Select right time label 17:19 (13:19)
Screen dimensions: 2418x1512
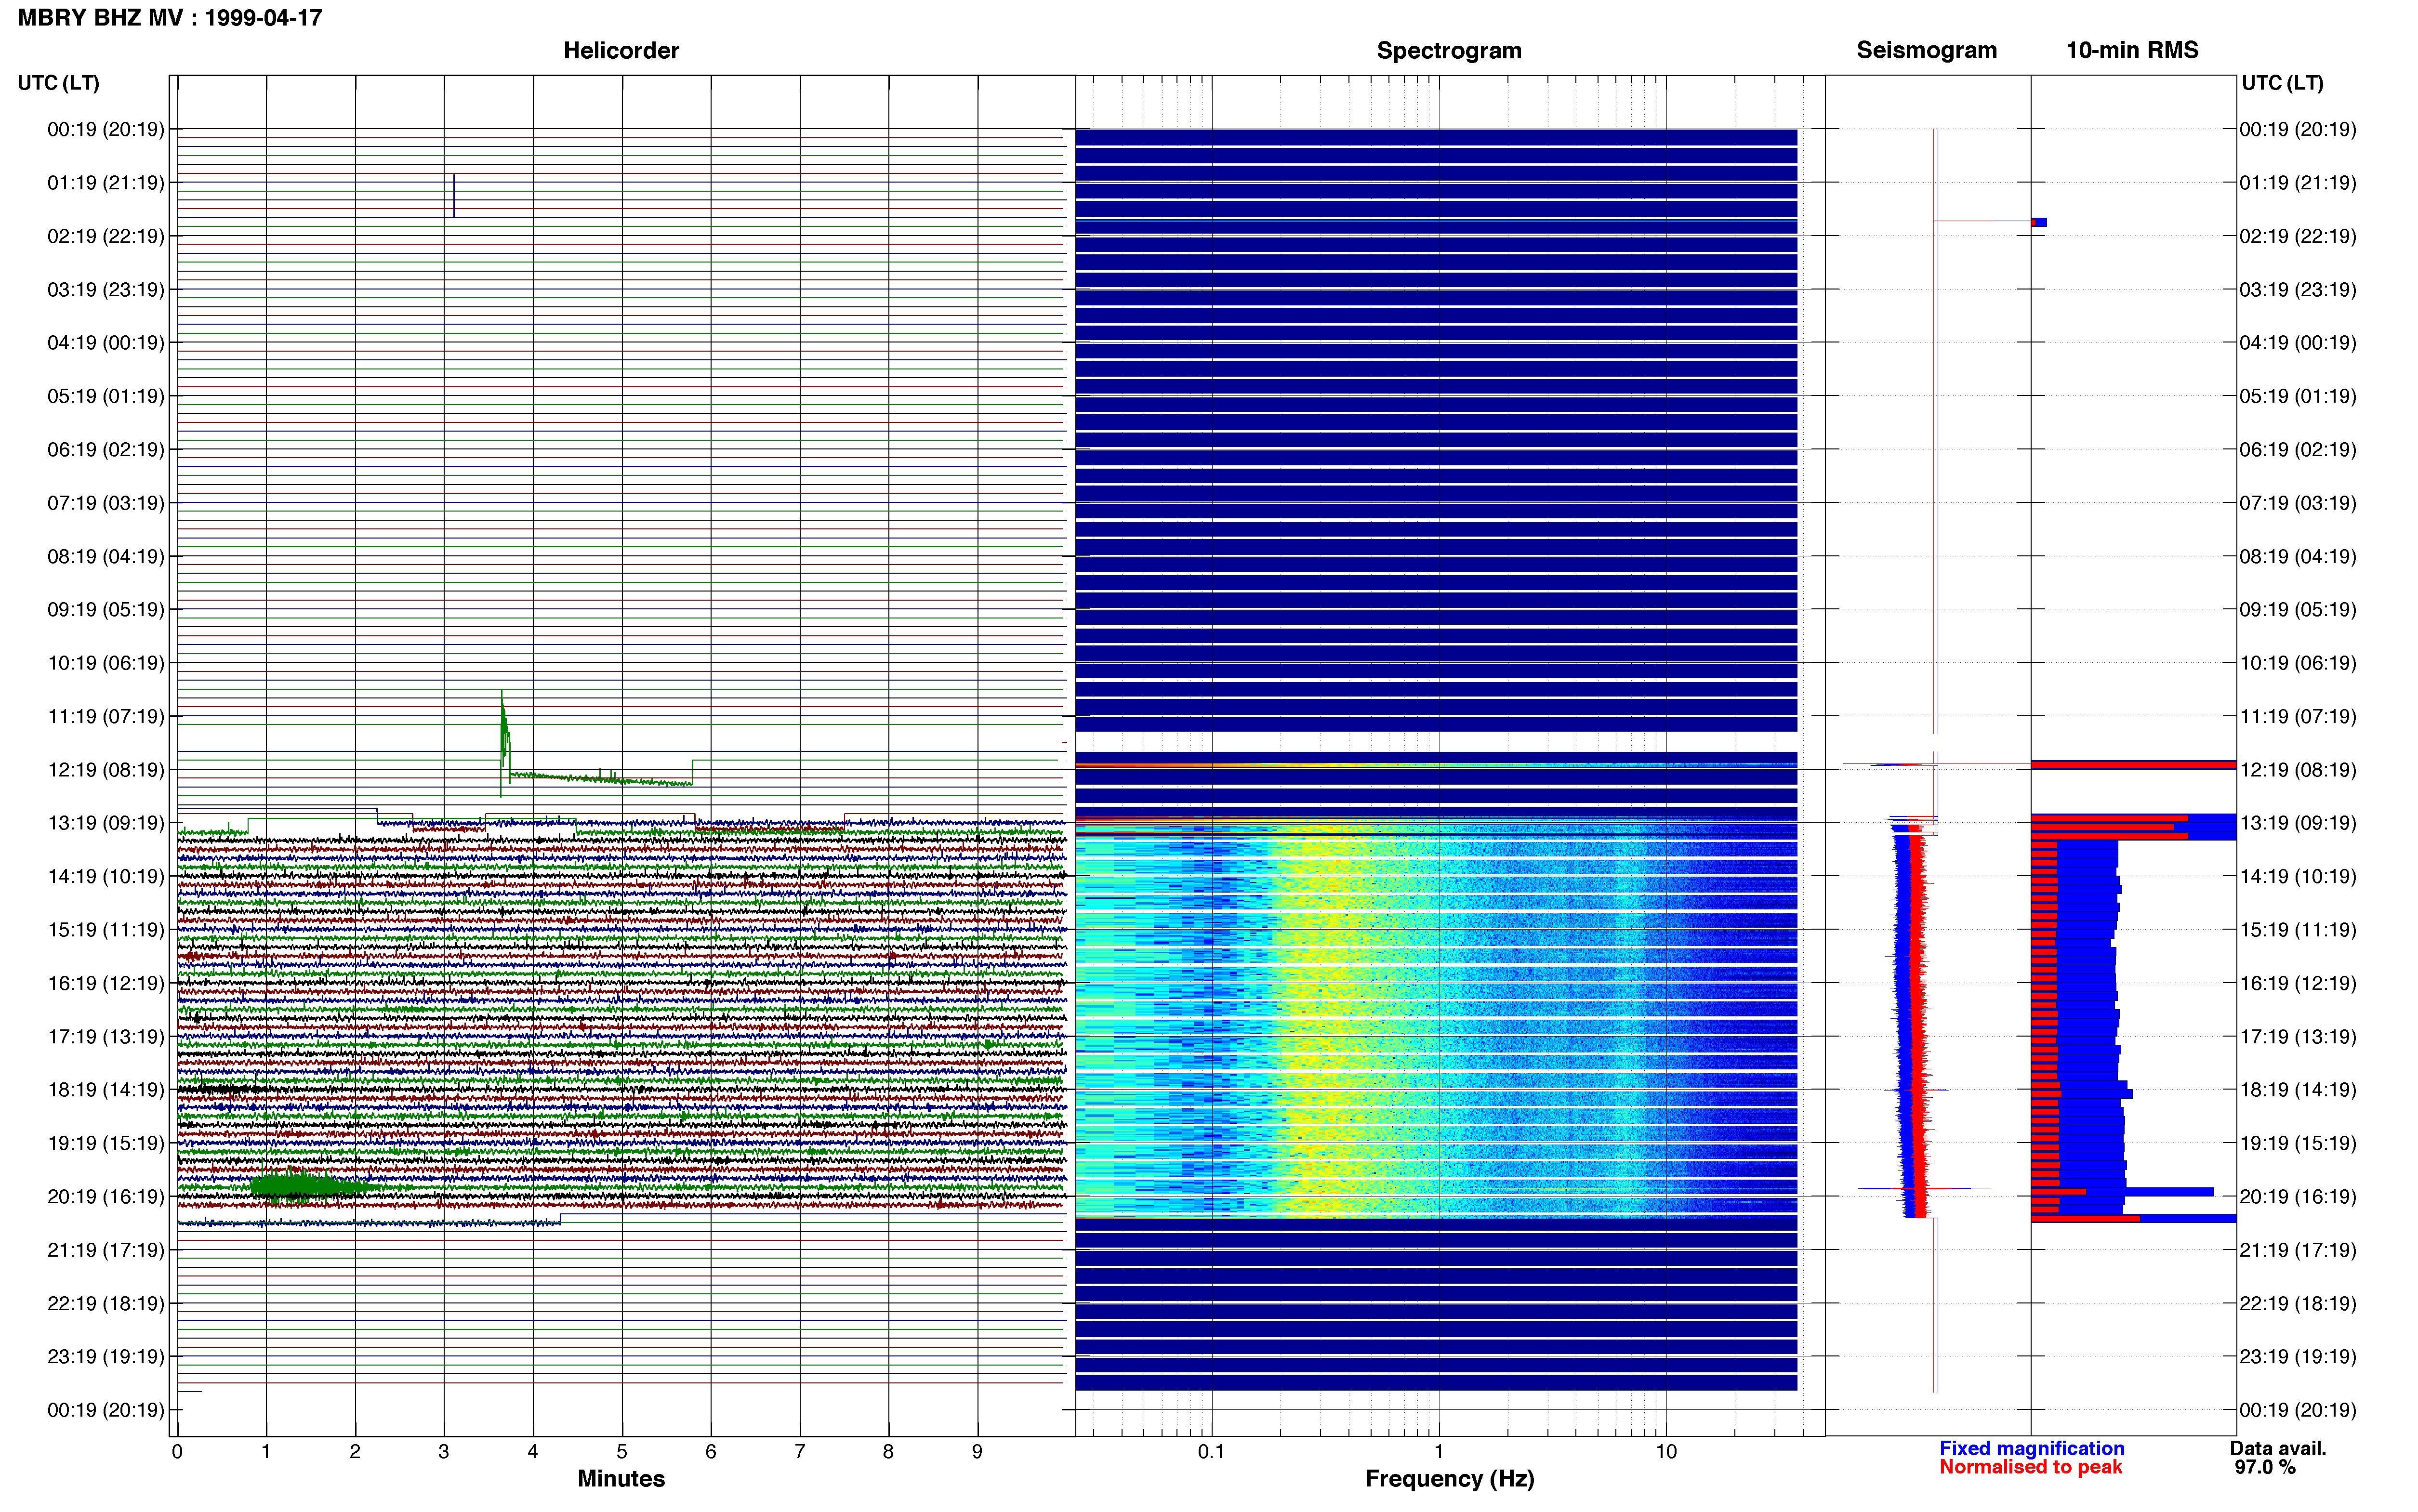click(2298, 1037)
